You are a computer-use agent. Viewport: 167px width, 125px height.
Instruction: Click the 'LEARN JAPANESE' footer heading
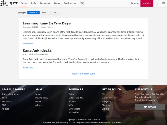click(13, 90)
